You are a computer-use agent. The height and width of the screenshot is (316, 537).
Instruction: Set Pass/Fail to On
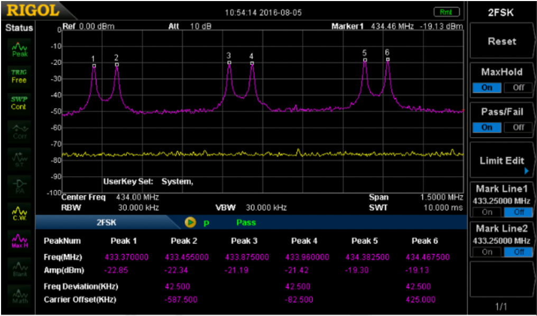tap(487, 127)
